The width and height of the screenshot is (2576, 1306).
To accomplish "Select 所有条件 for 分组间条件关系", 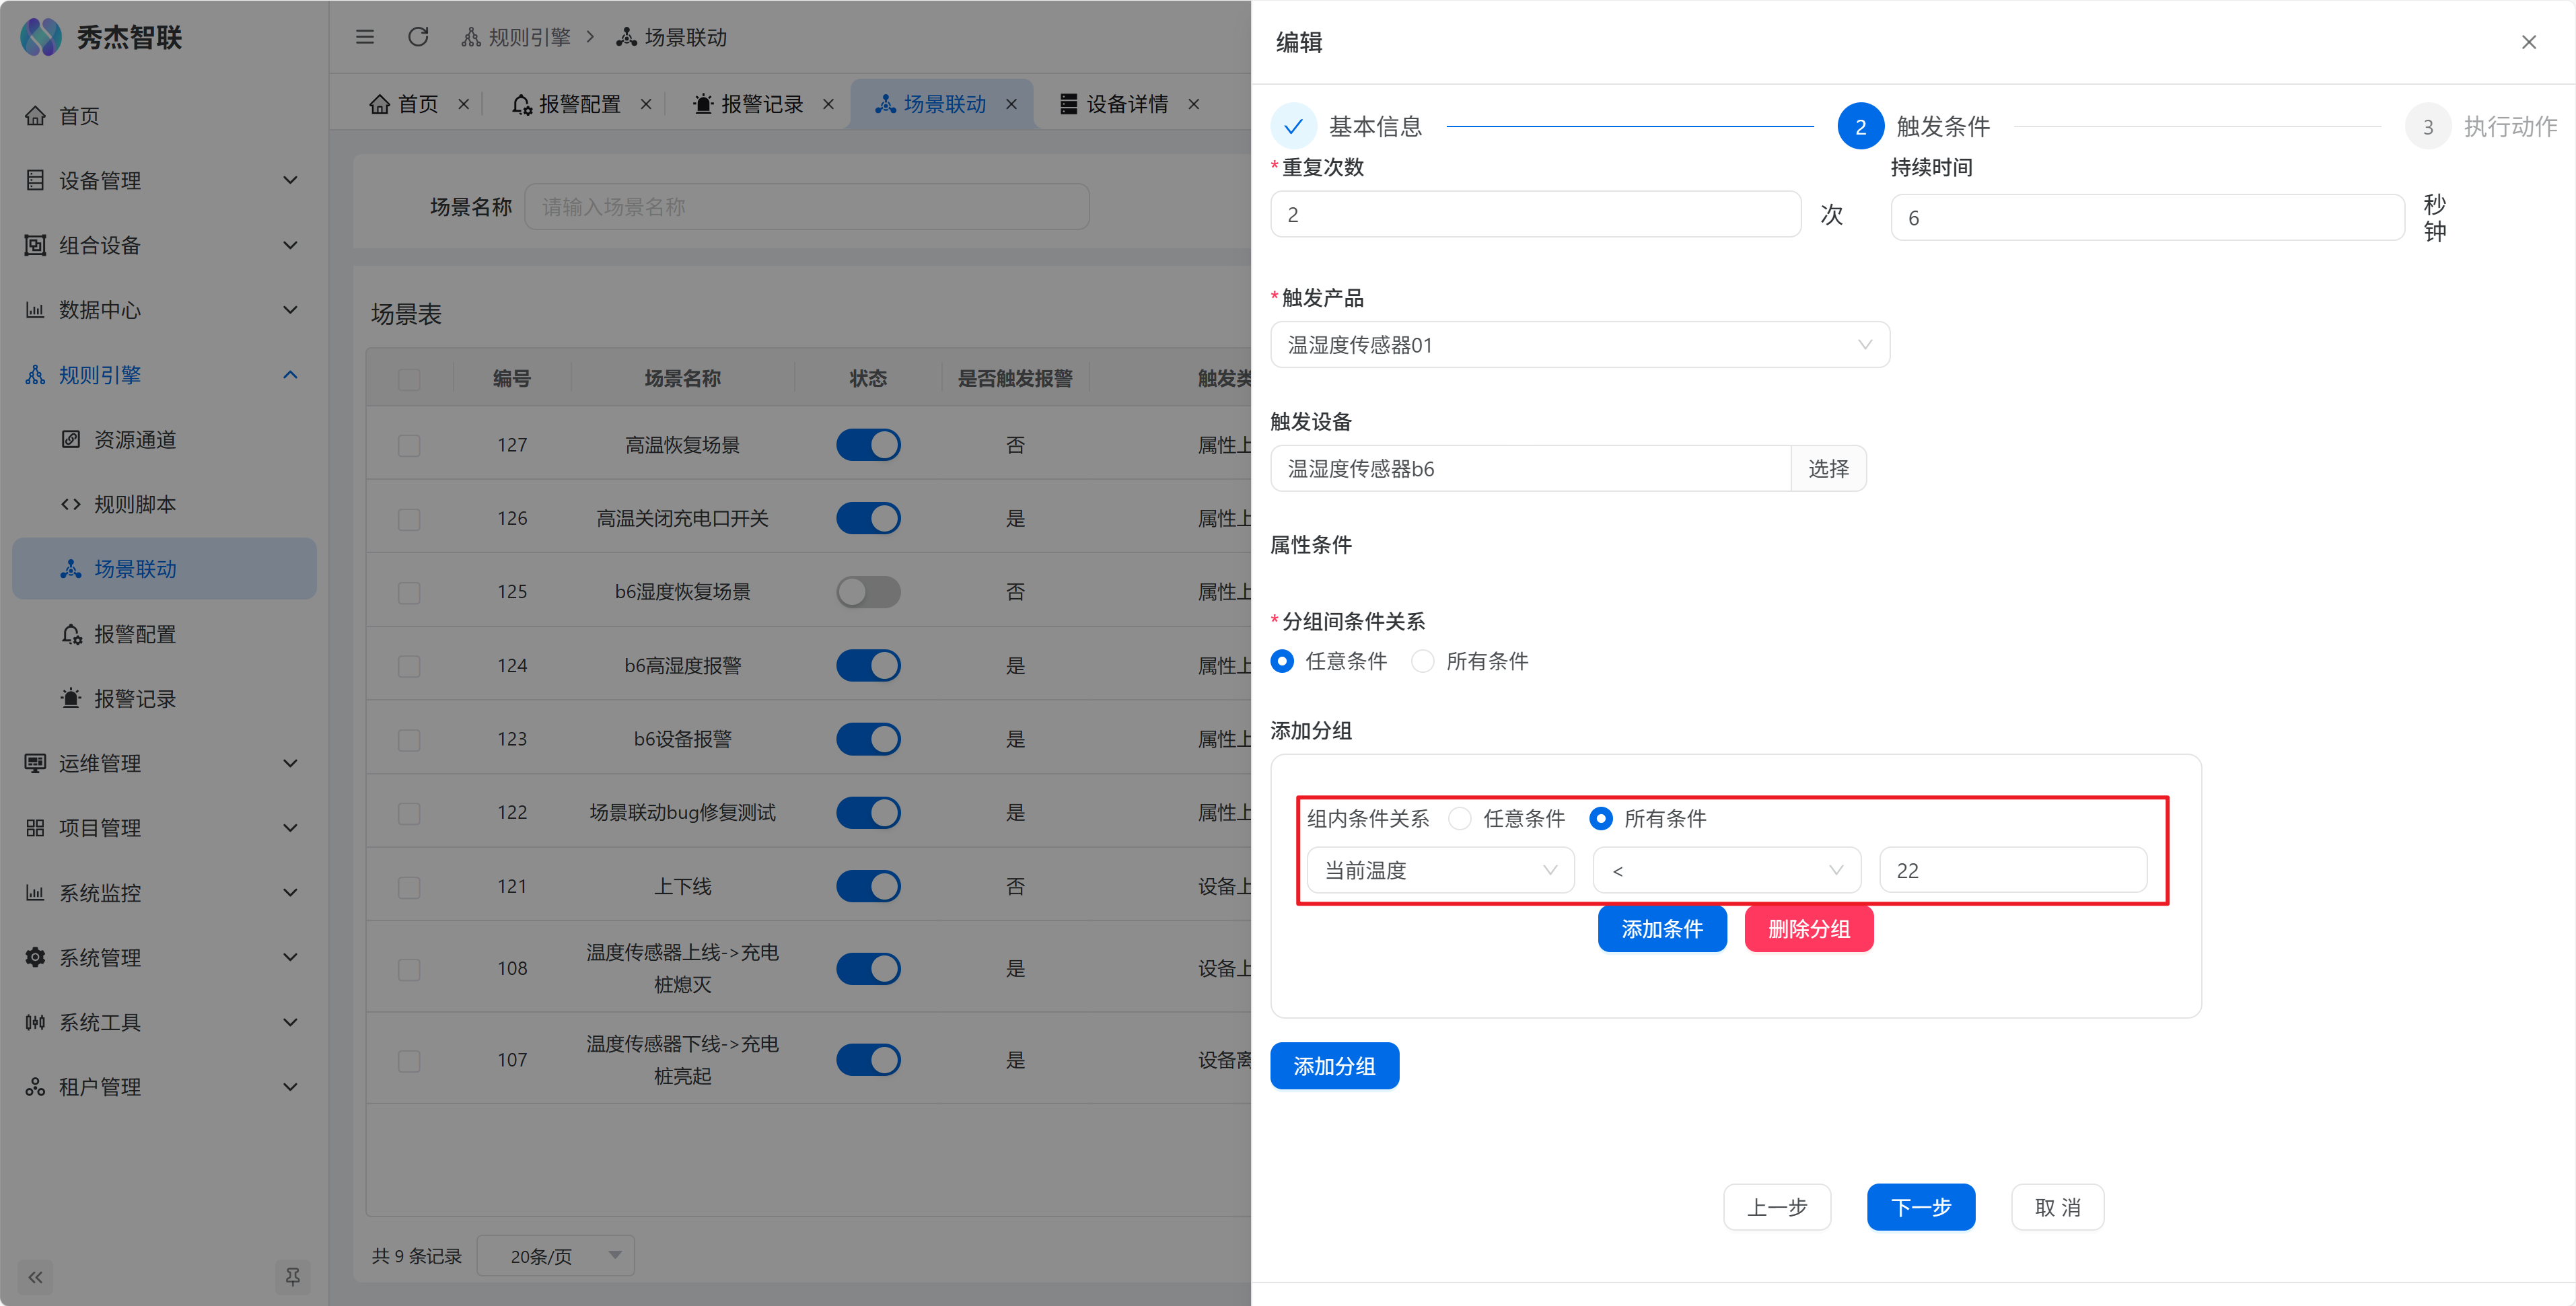I will (1423, 661).
